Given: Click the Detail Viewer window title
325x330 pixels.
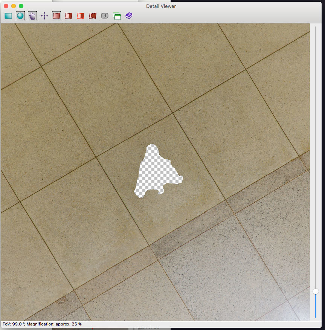Looking at the screenshot, I should [161, 6].
